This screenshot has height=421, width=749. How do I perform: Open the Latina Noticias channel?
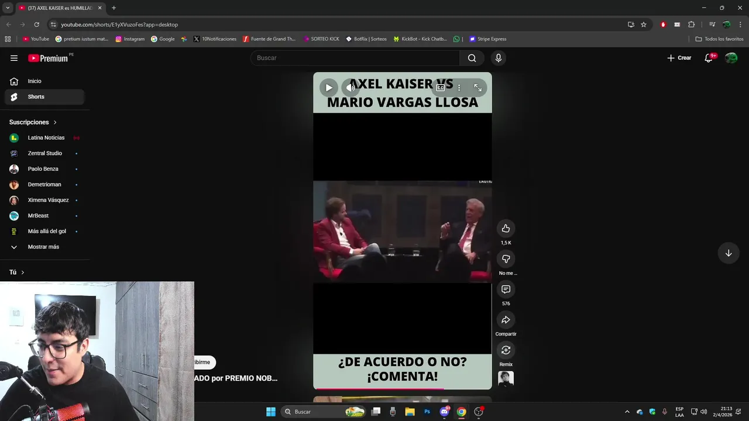44,138
